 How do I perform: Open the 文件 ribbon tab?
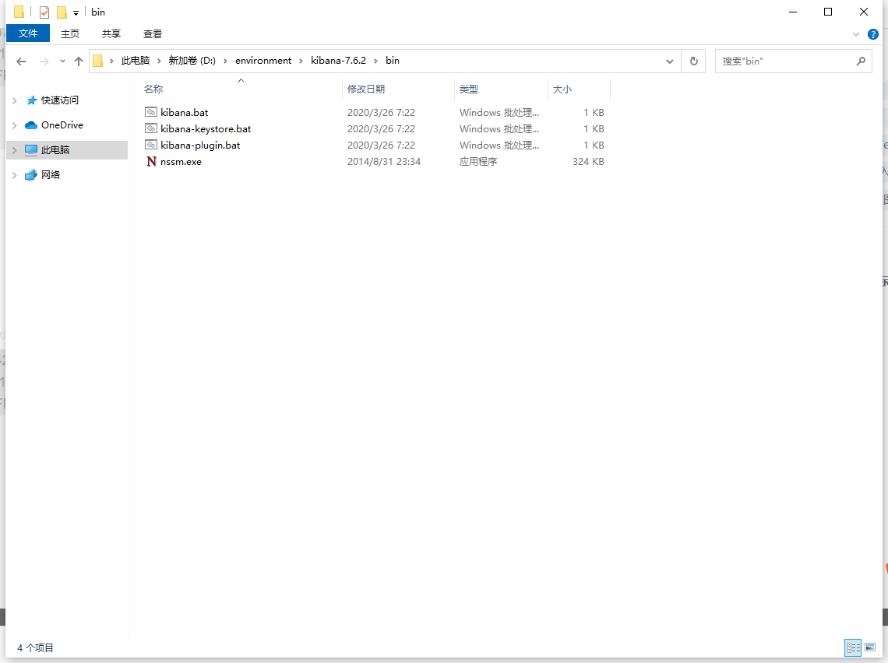[28, 33]
